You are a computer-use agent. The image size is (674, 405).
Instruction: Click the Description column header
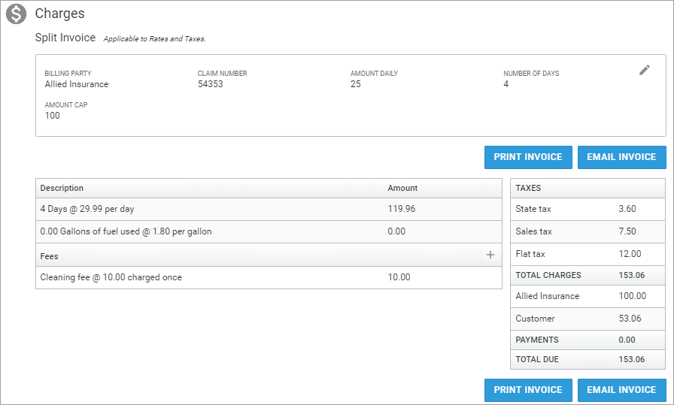pyautogui.click(x=62, y=188)
